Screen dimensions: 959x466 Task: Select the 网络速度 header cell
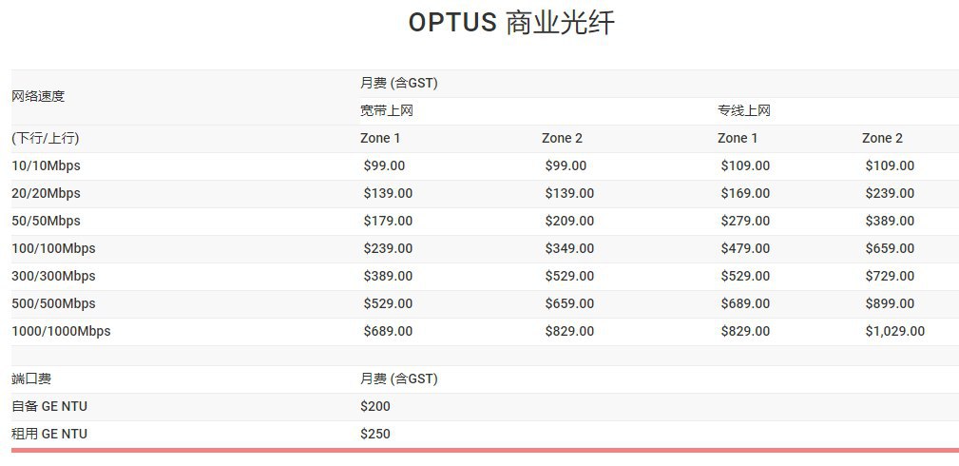38,96
